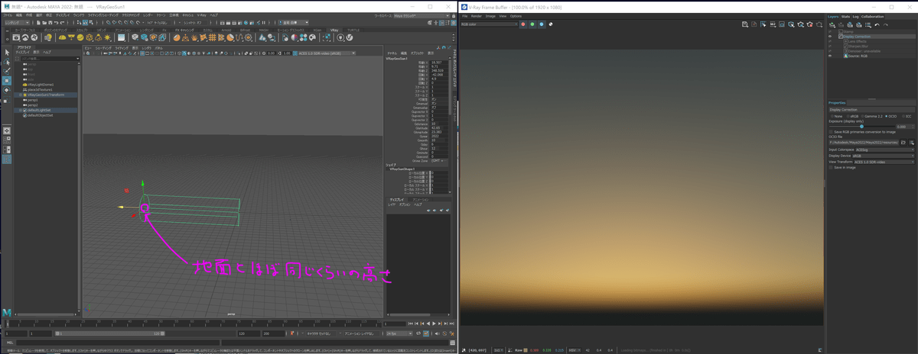918x354 pixels.
Task: Click the V-Ray dome light shelf icon
Action: (x=62, y=37)
